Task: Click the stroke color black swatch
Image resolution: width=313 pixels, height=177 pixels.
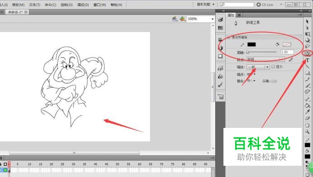Action: (251, 44)
